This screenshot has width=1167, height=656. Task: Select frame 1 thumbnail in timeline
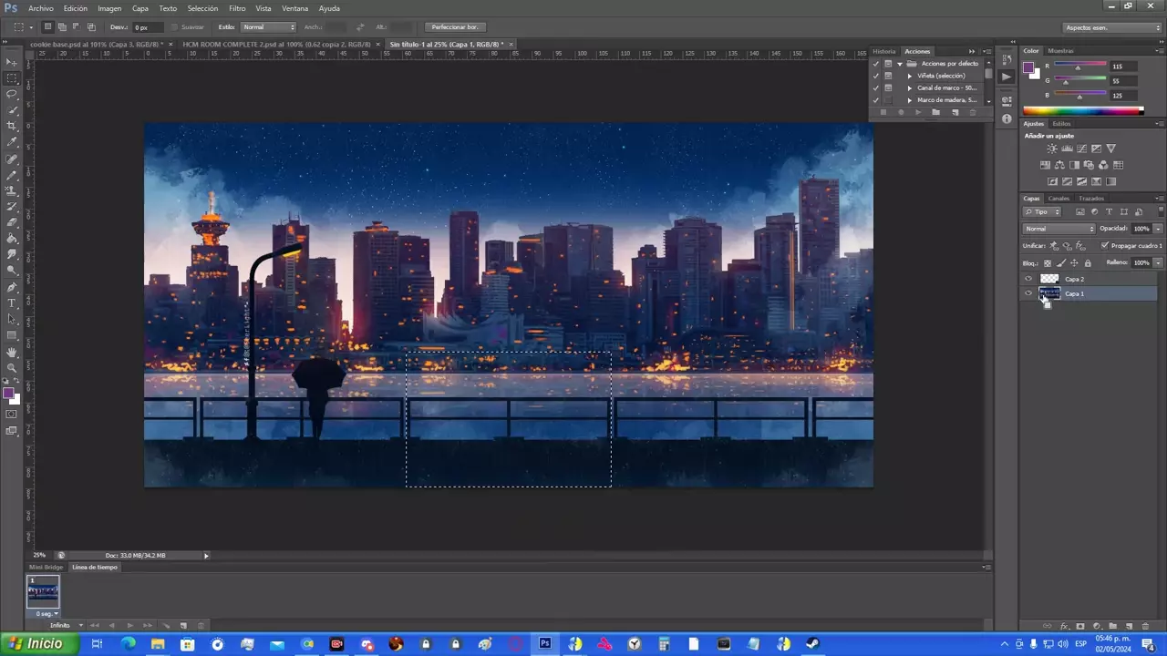click(43, 592)
